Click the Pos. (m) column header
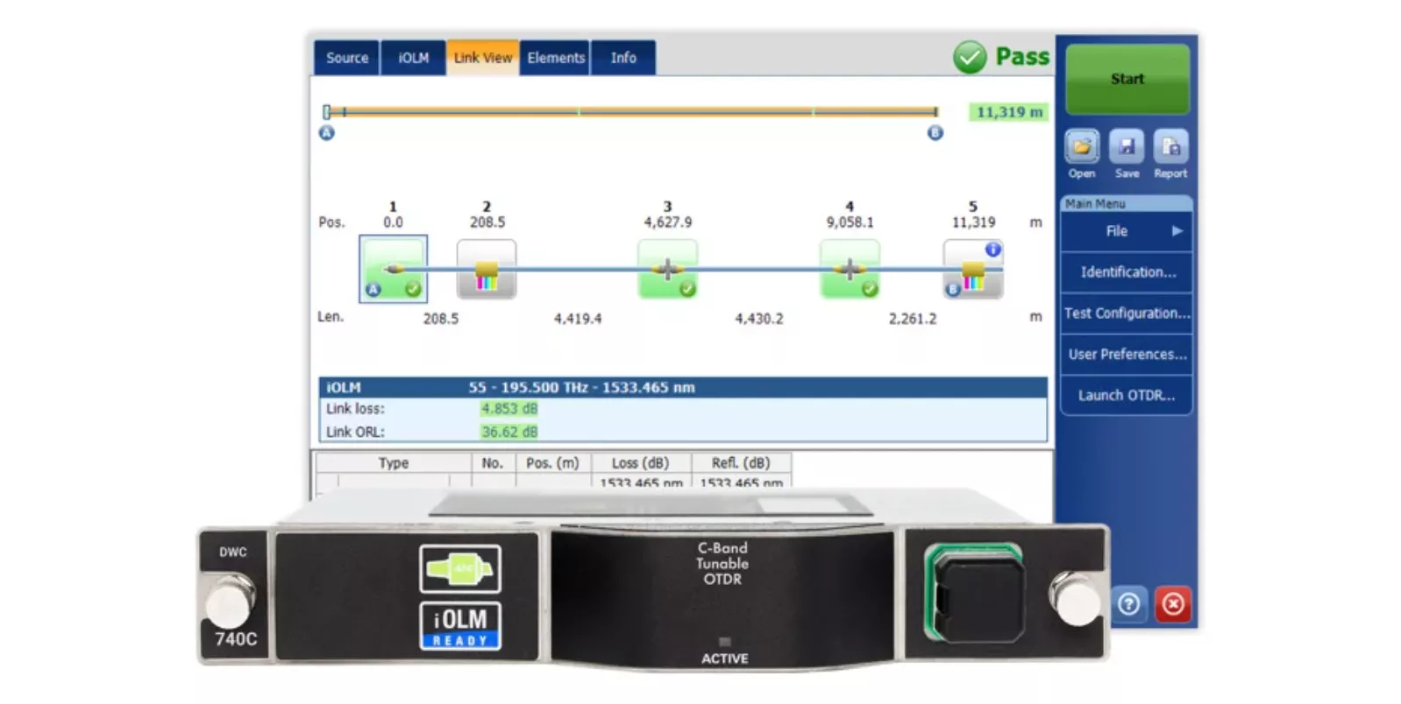 click(552, 463)
